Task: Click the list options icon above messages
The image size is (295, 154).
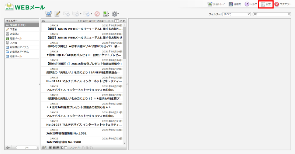Action: coord(44,21)
